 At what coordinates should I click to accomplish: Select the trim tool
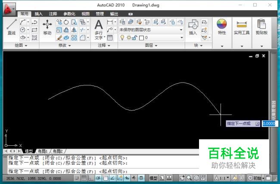pyautogui.click(x=83, y=30)
